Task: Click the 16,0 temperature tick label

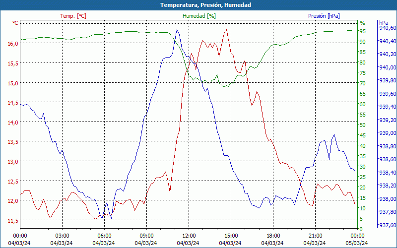Action: (x=13, y=44)
